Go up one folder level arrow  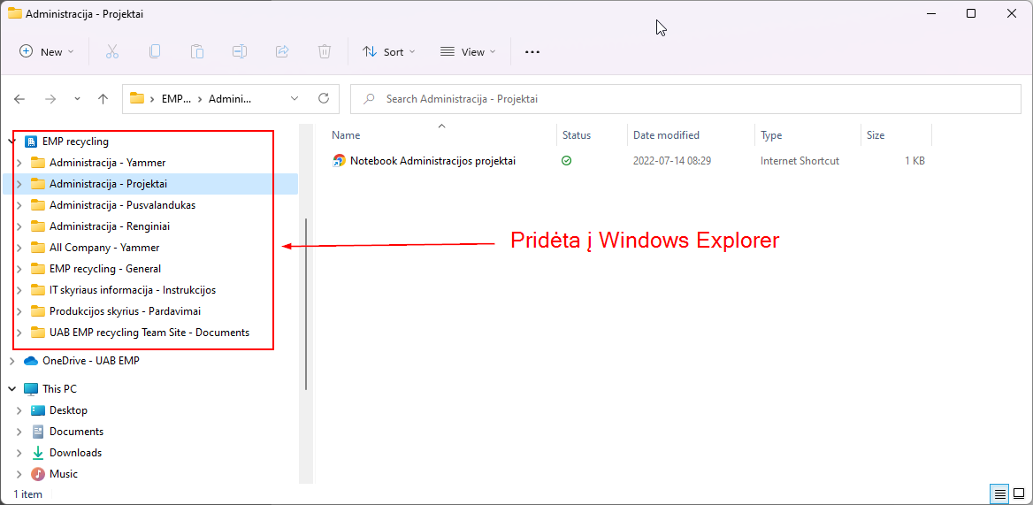coord(103,99)
